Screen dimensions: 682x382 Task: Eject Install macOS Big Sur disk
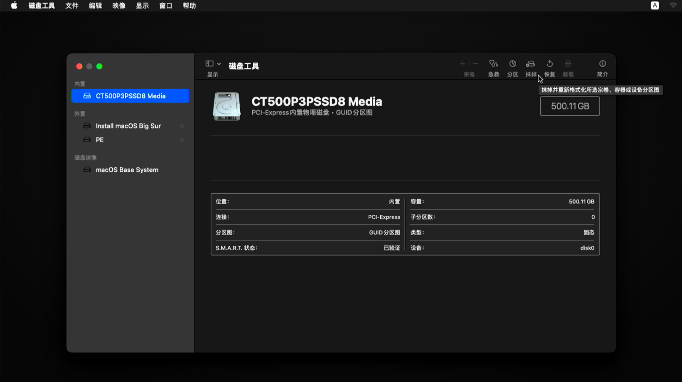182,126
